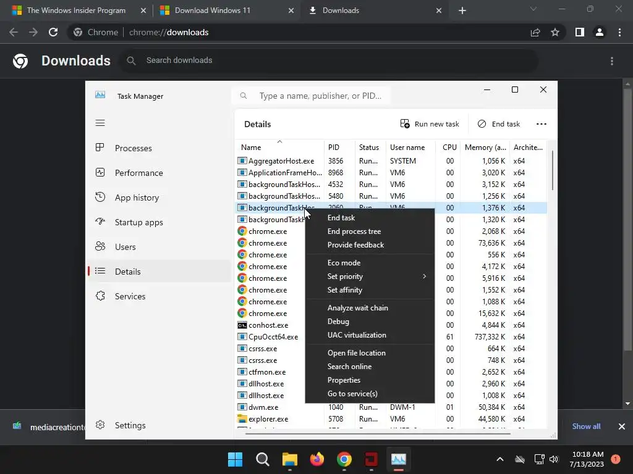Show hidden system tray icons chevron
The image size is (633, 474).
pos(499,459)
